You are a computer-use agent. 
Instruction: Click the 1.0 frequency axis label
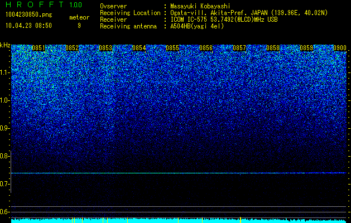[x=4, y=100]
